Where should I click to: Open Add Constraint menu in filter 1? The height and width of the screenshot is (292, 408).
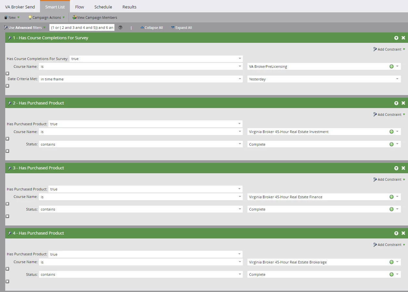389,49
